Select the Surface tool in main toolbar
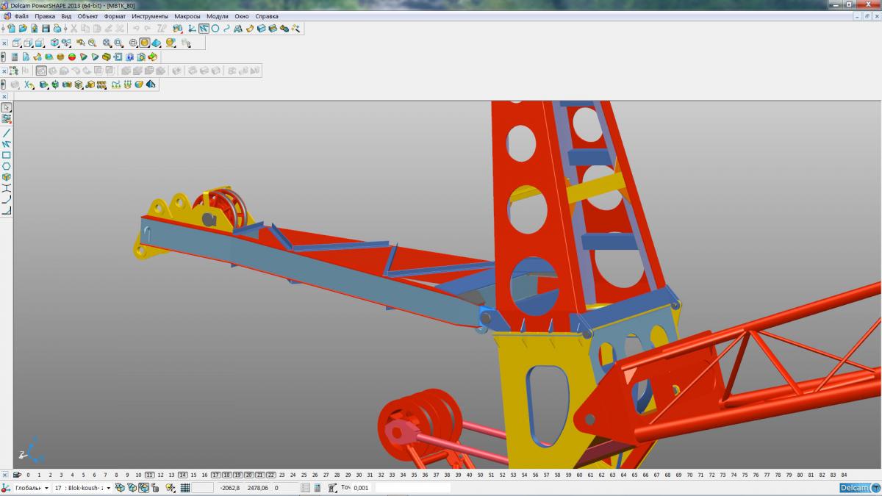The image size is (882, 496). click(x=250, y=28)
